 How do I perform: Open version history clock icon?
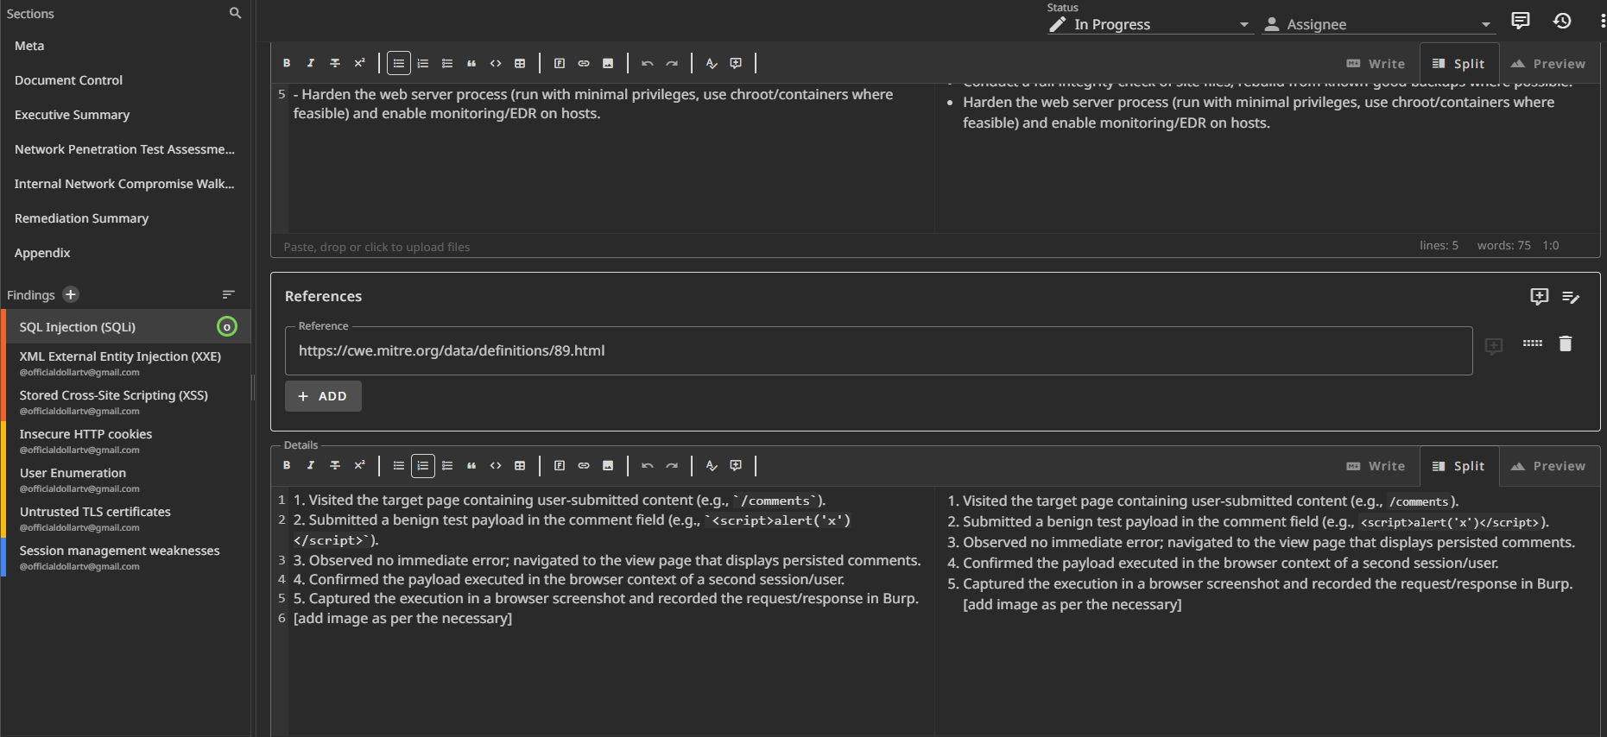(1562, 21)
